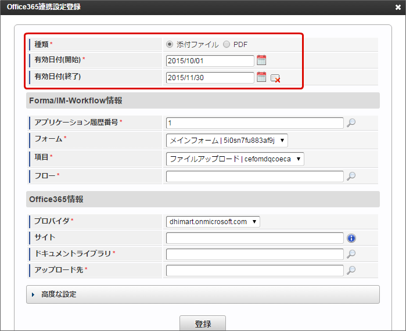Click the Office365情報 section header
This screenshot has height=331, width=406.
pos(203,199)
